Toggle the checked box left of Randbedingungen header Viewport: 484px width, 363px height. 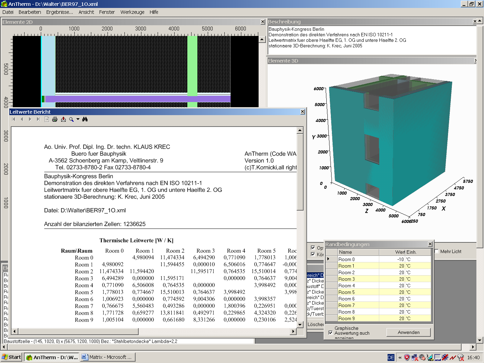pyautogui.click(x=313, y=248)
